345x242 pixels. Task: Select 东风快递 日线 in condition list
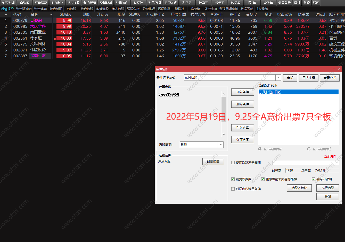point(298,92)
